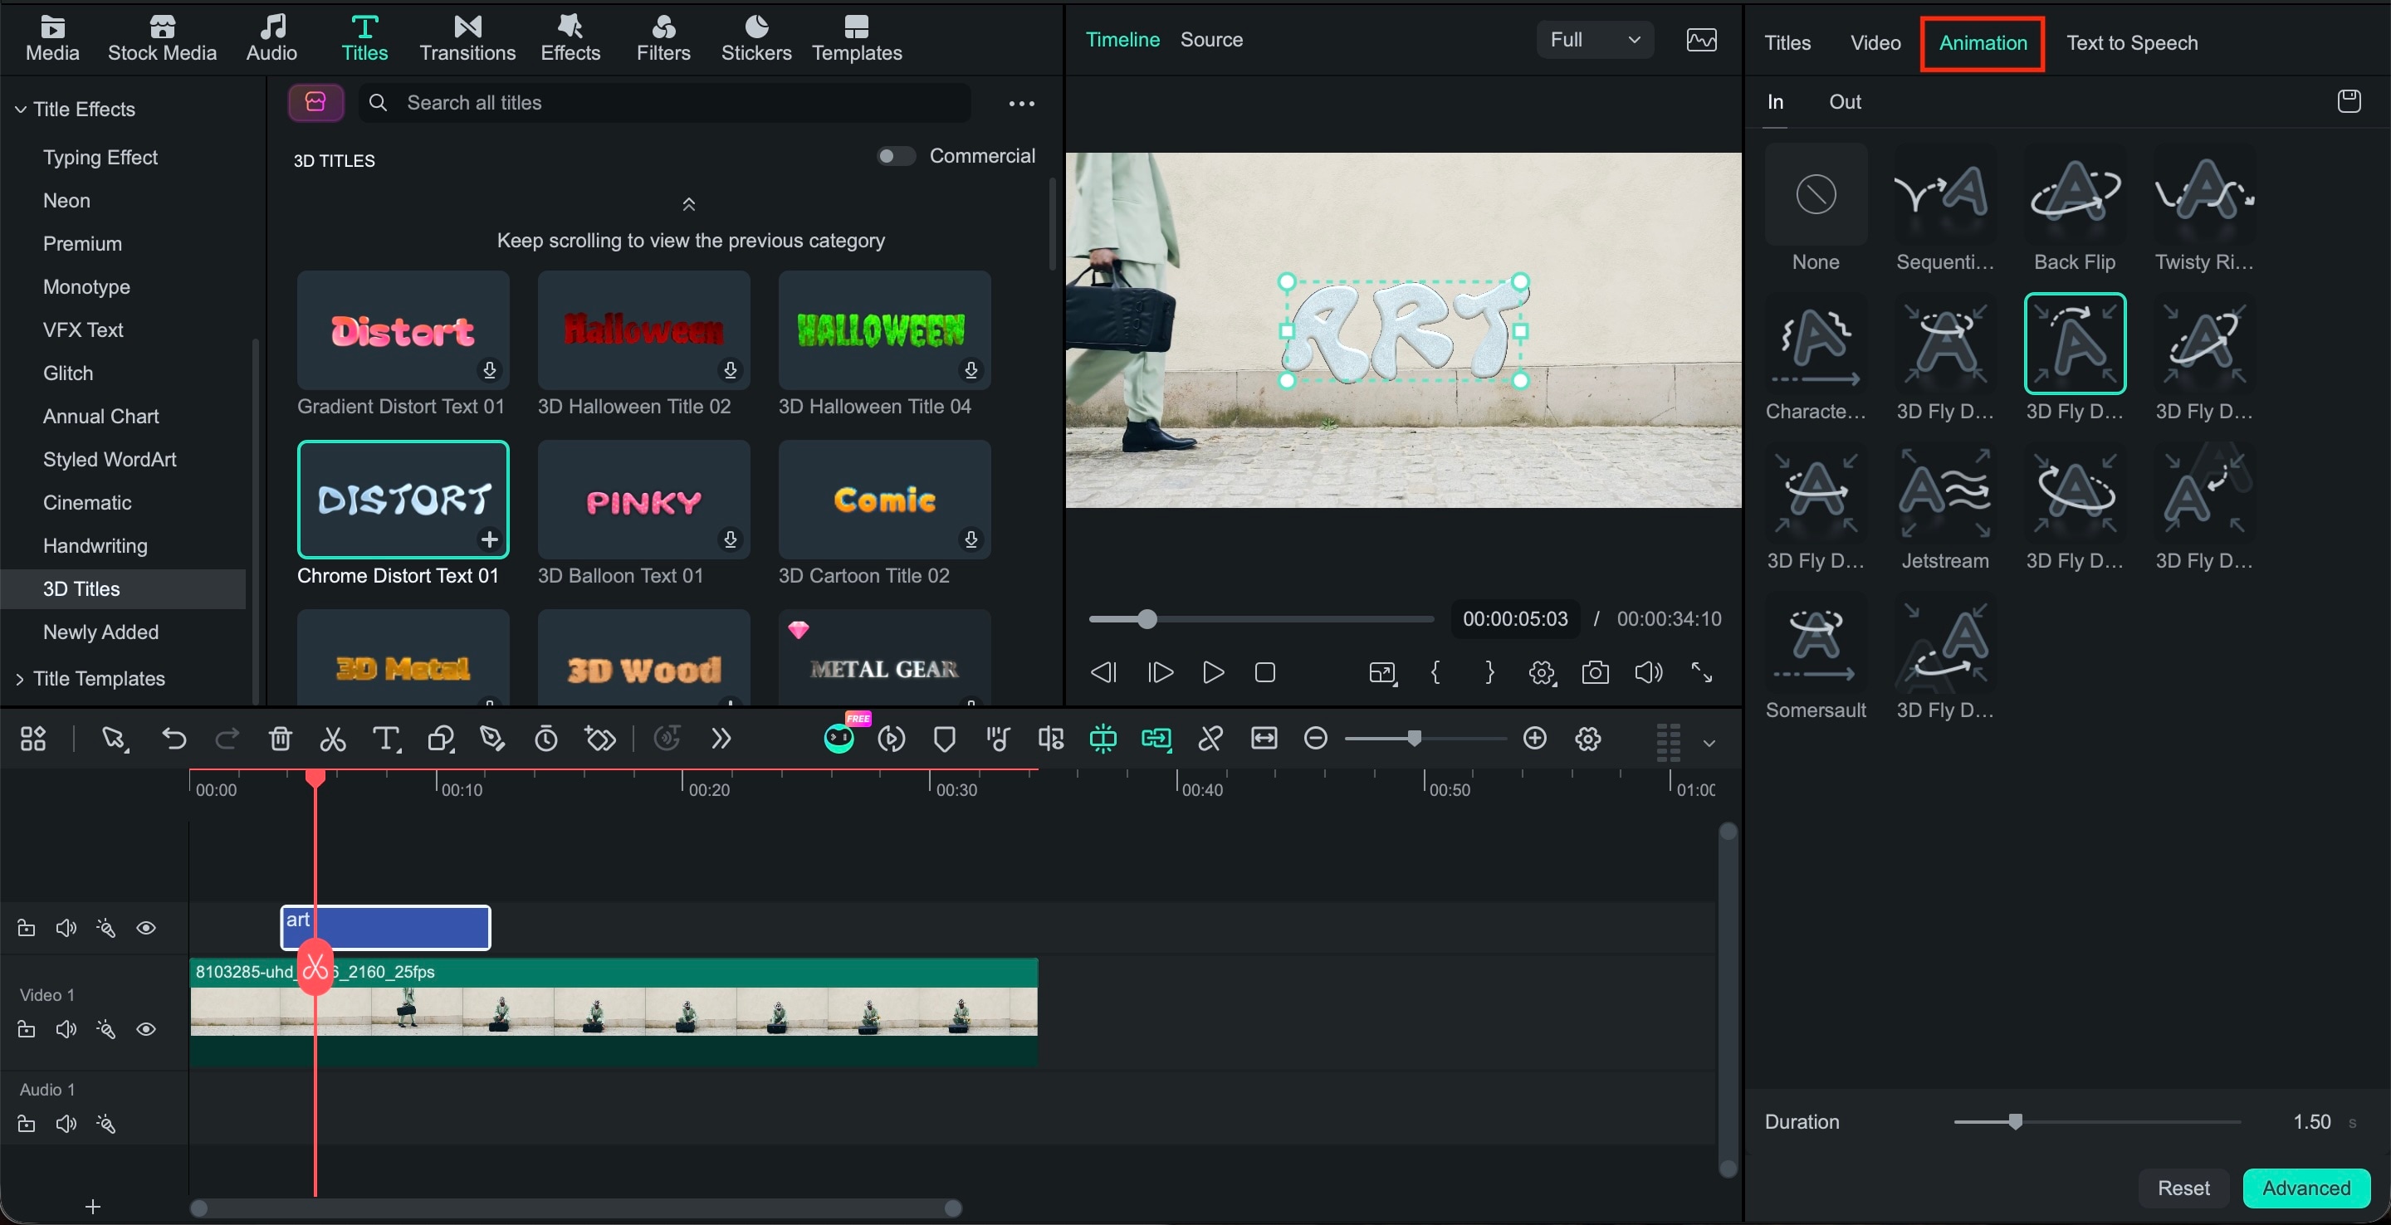Click the preview volume speaker icon
Viewport: 2391px width, 1225px height.
click(x=1649, y=672)
